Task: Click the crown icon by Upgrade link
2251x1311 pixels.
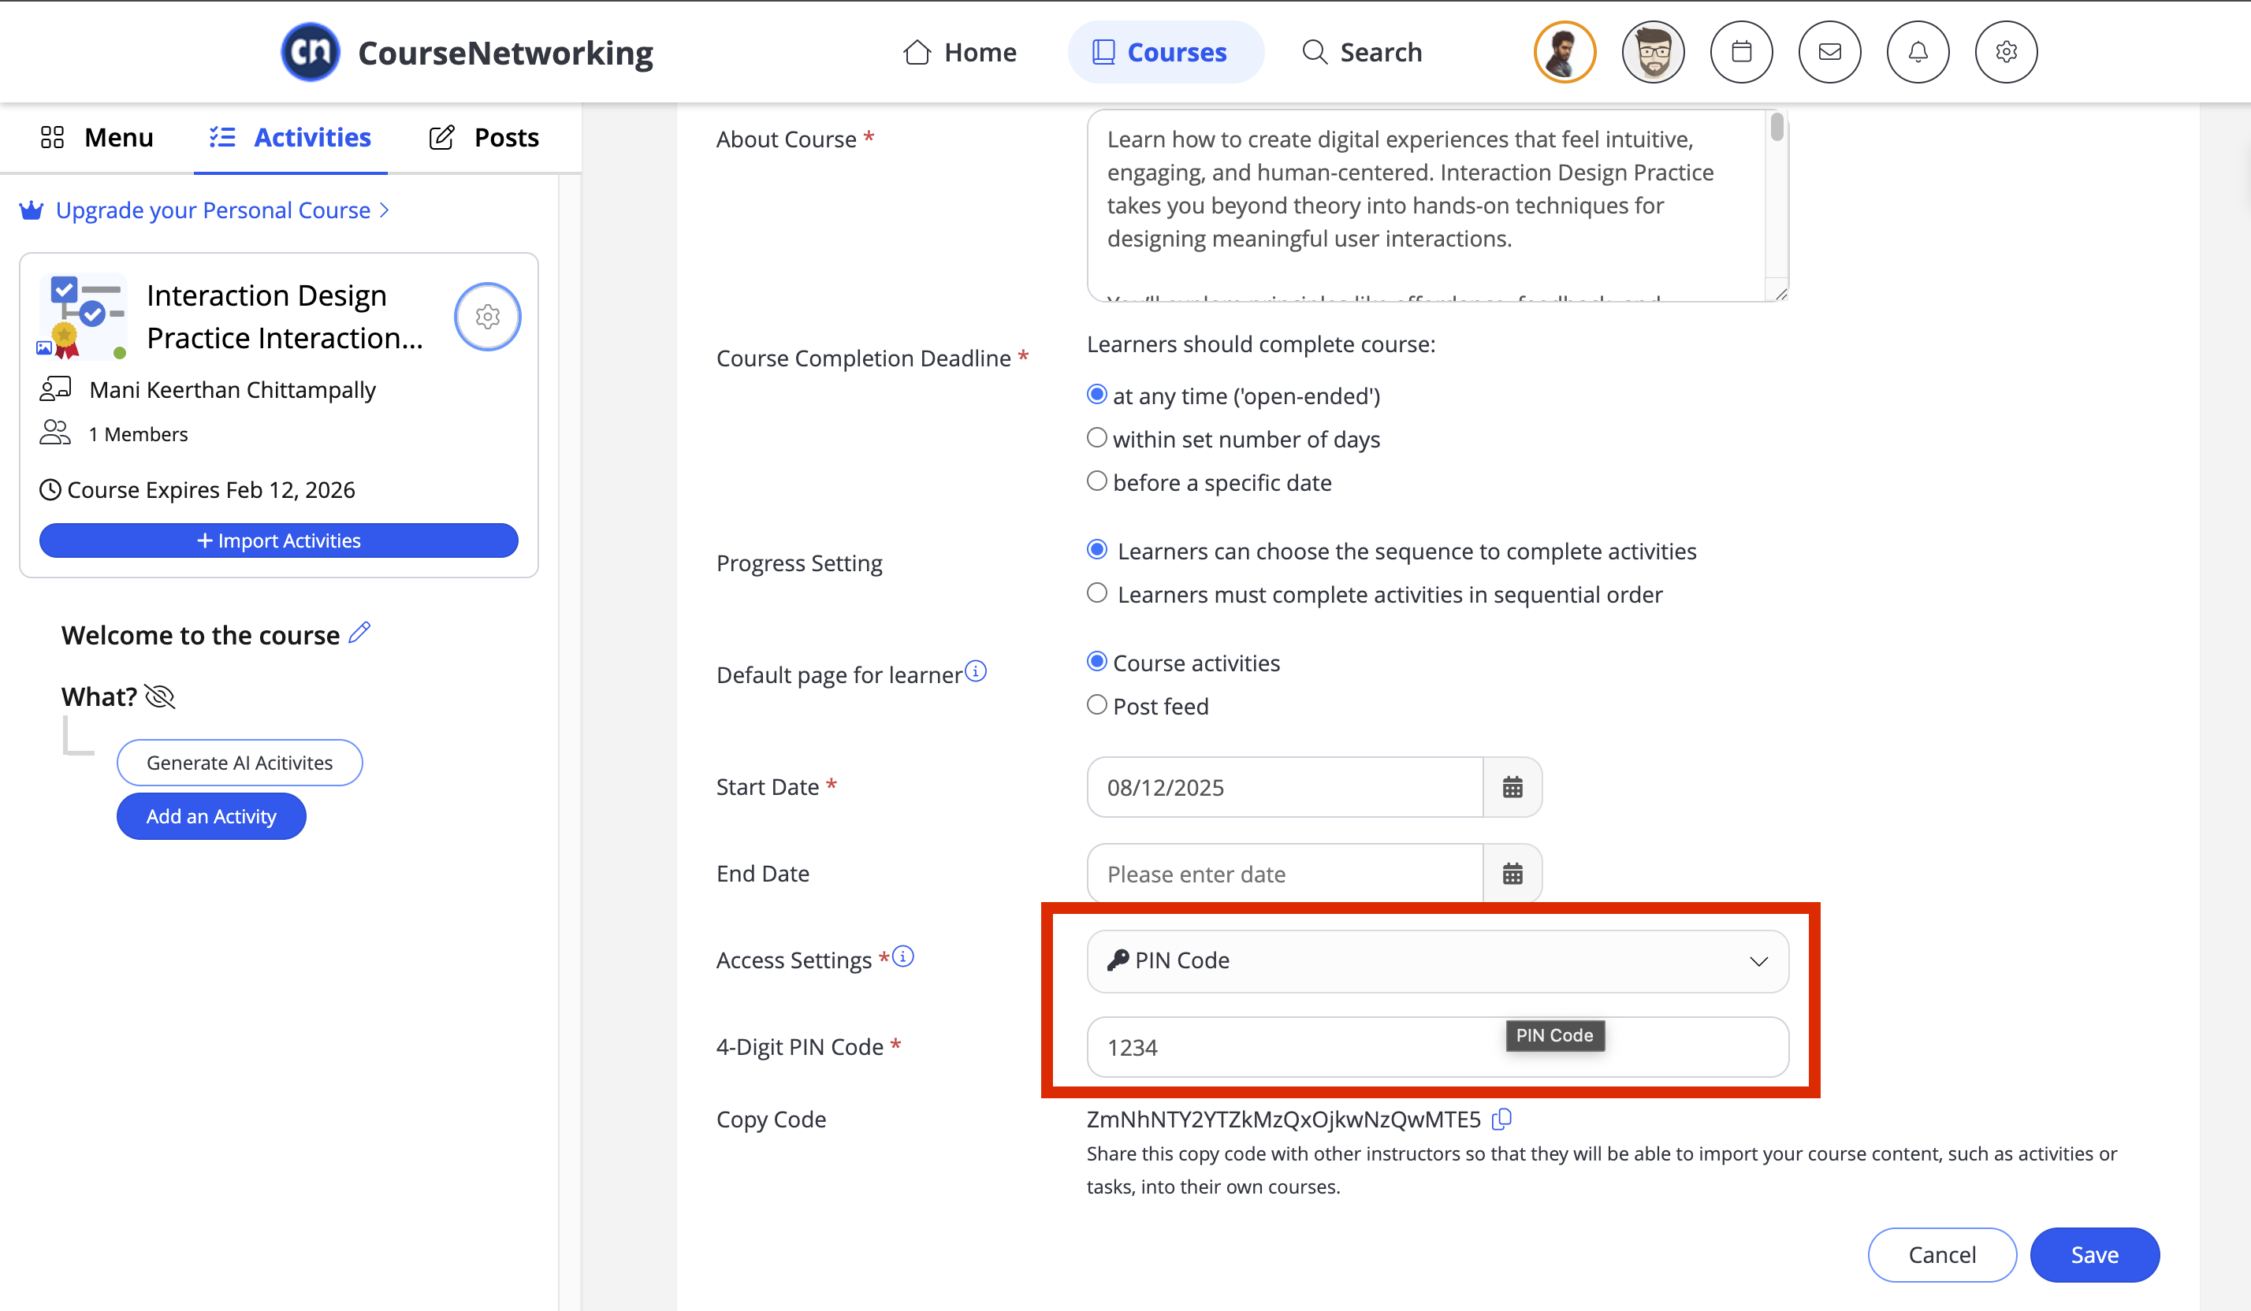Action: [x=32, y=210]
